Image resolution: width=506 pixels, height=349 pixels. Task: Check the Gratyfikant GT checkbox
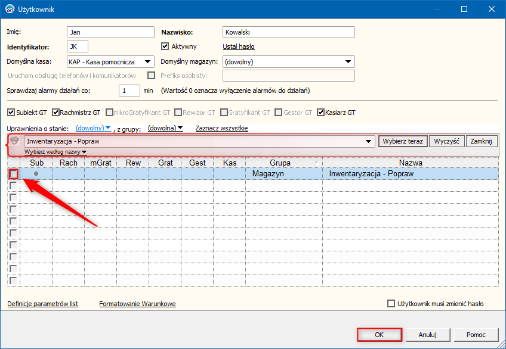pyautogui.click(x=224, y=113)
